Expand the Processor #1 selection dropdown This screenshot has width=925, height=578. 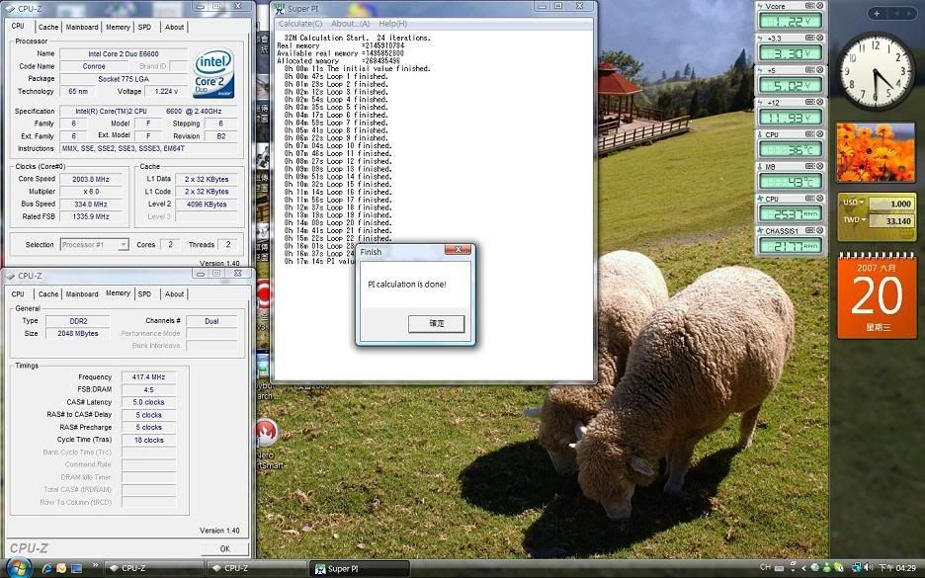[x=124, y=244]
